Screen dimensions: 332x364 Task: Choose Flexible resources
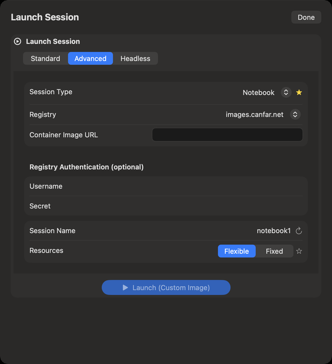[236, 251]
